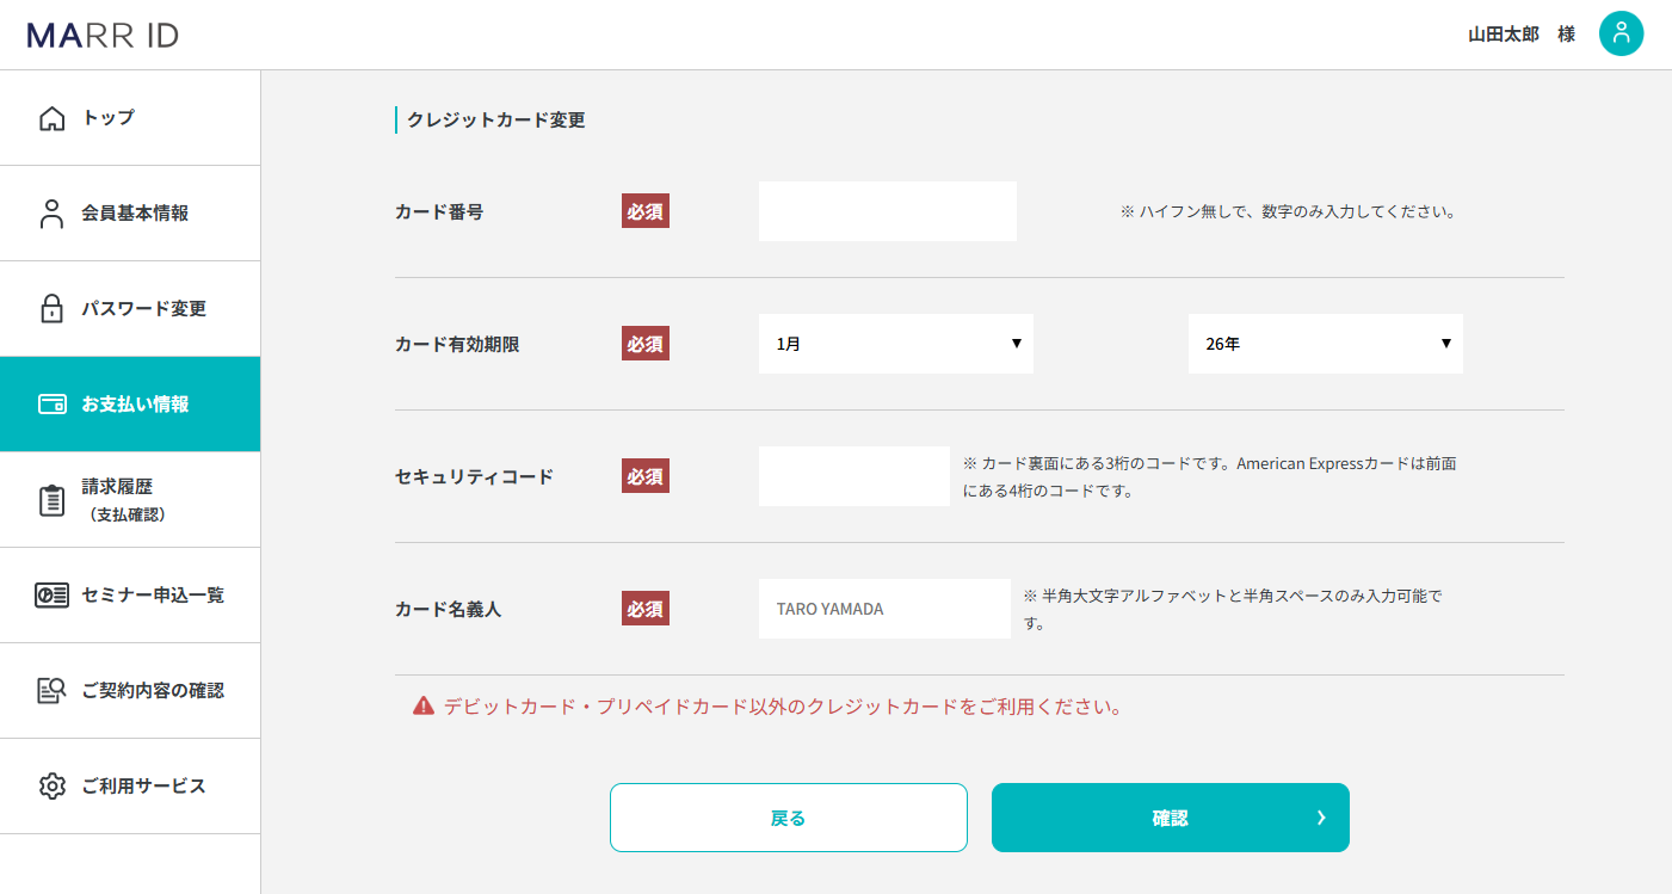Click the 必須 badge next to カード名義人
The width and height of the screenshot is (1672, 894).
click(645, 608)
